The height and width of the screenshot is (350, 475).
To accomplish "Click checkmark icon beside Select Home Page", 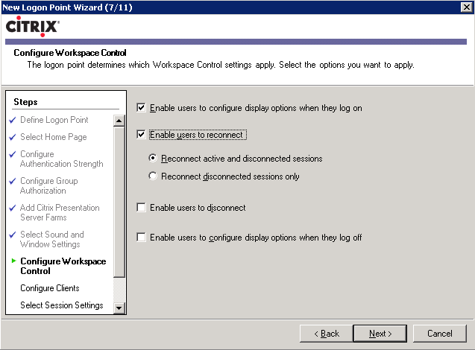I will click(13, 137).
